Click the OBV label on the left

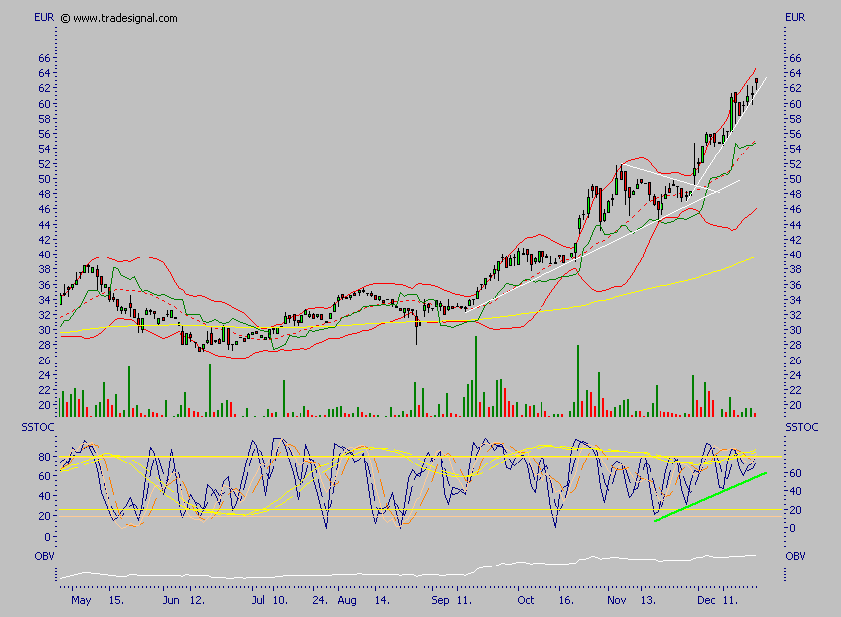click(x=43, y=556)
